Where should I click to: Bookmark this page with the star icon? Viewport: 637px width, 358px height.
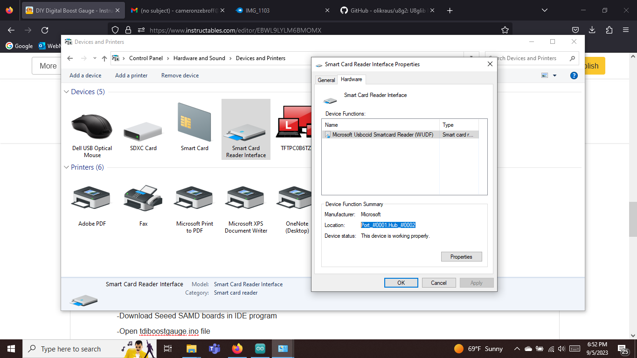pyautogui.click(x=505, y=30)
